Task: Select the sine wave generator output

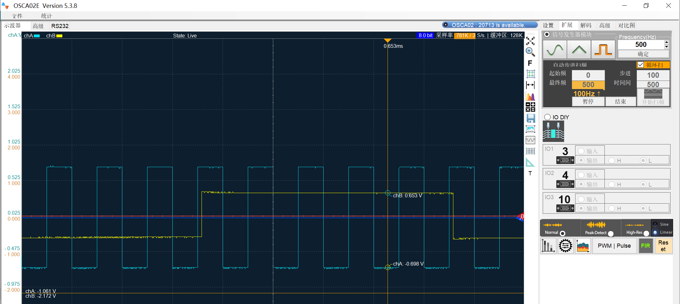Action: click(555, 50)
